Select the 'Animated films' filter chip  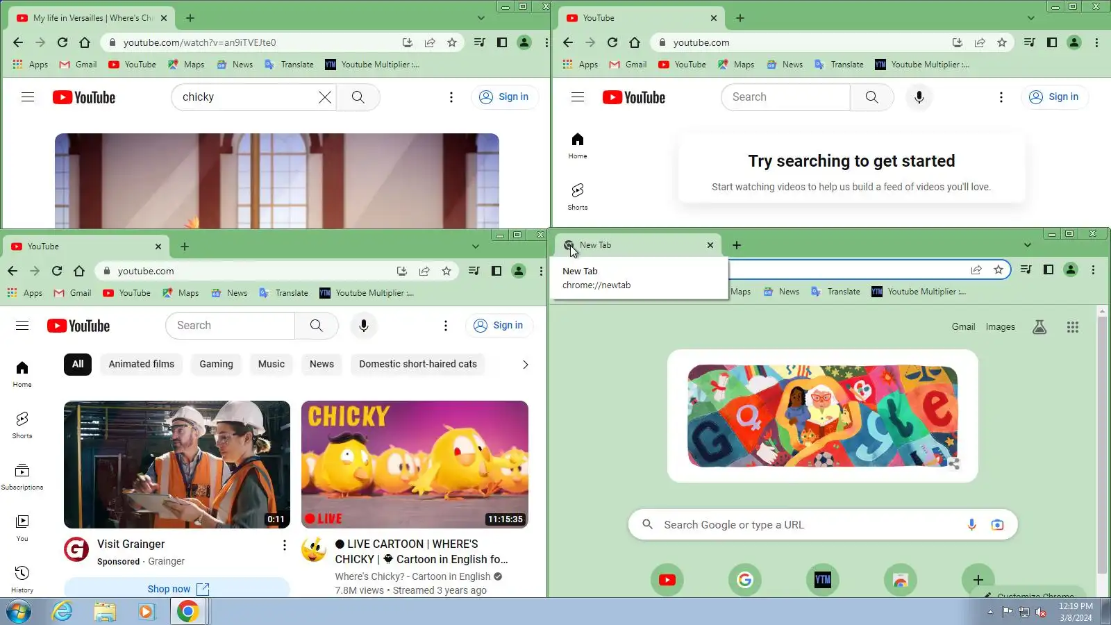(x=142, y=364)
